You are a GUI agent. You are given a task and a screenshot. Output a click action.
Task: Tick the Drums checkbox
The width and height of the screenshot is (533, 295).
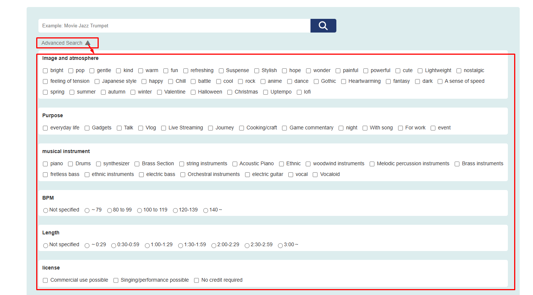pos(71,164)
